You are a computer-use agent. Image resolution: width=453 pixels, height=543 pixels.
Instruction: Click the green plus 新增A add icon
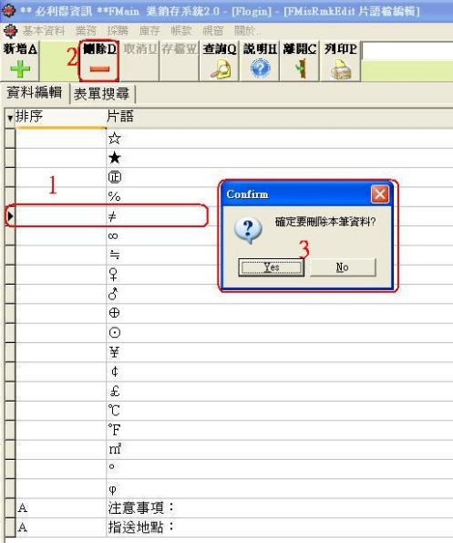point(20,68)
